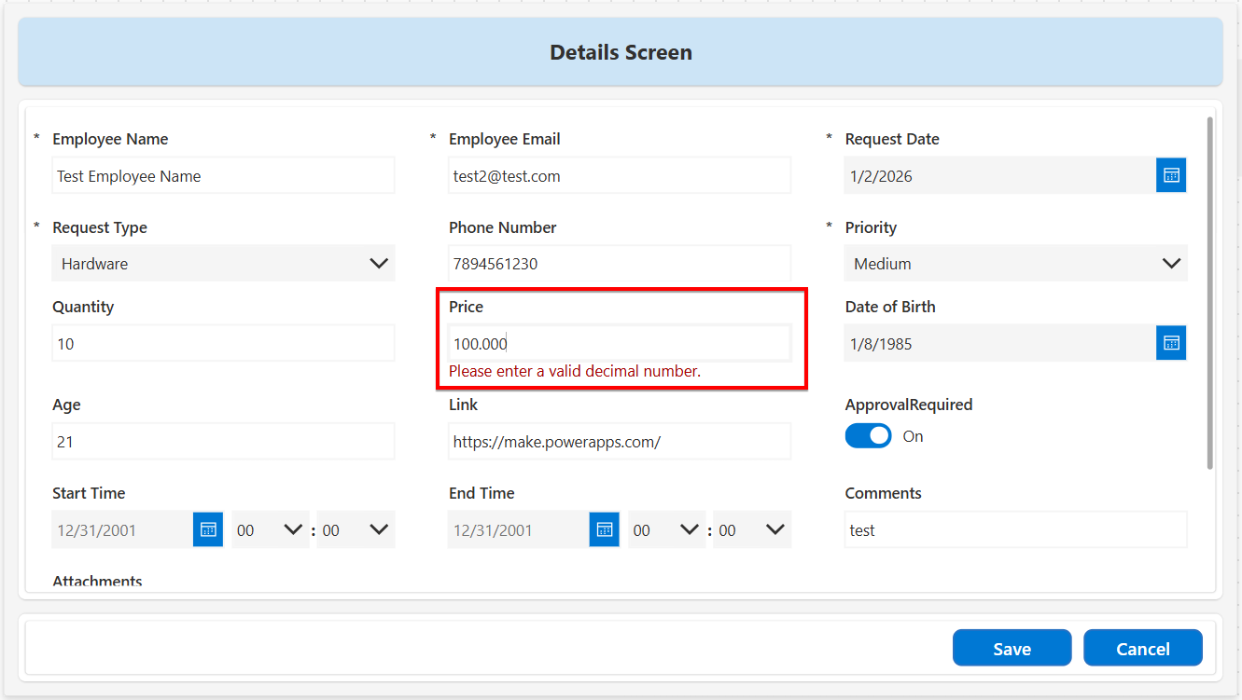Select the Link URL field
The width and height of the screenshot is (1242, 700).
[x=620, y=441]
